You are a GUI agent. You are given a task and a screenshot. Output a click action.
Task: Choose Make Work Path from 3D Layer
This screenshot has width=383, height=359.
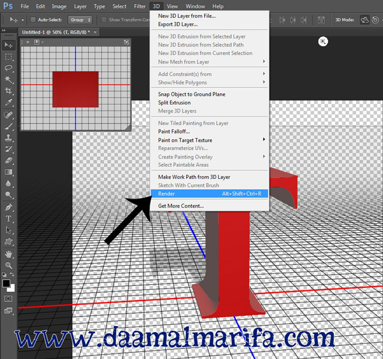(x=209, y=177)
